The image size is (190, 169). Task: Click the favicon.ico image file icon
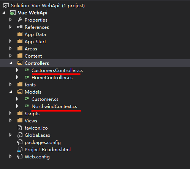click(20, 128)
